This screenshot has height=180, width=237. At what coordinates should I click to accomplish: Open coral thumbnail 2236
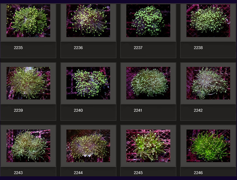pyautogui.click(x=88, y=21)
